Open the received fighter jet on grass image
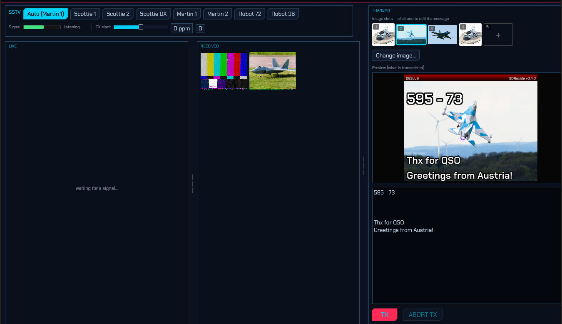This screenshot has width=562, height=324. coord(273,71)
